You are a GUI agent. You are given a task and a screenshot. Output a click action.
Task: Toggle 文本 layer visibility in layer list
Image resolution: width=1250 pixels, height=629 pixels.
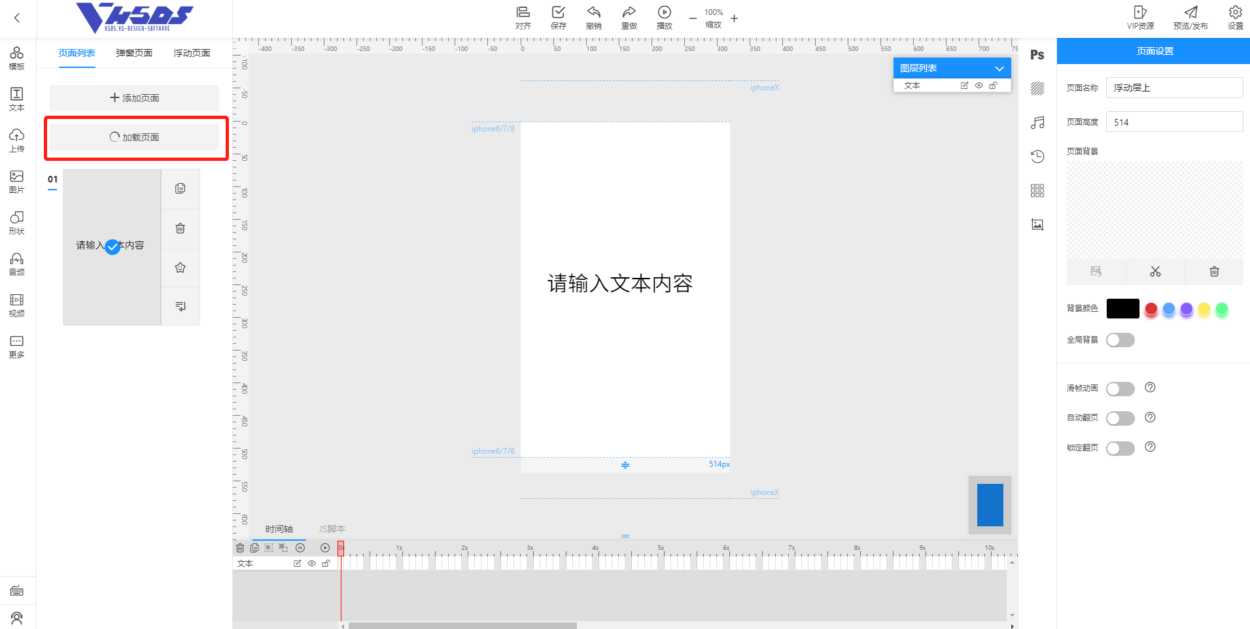coord(979,86)
